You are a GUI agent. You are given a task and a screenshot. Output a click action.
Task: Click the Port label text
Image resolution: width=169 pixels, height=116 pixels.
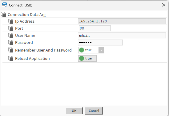19,28
